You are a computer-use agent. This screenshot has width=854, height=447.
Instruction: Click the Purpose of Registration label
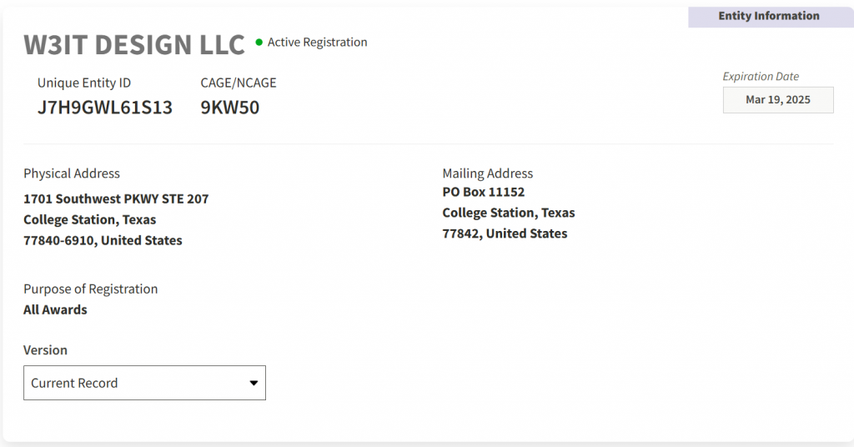tap(90, 289)
